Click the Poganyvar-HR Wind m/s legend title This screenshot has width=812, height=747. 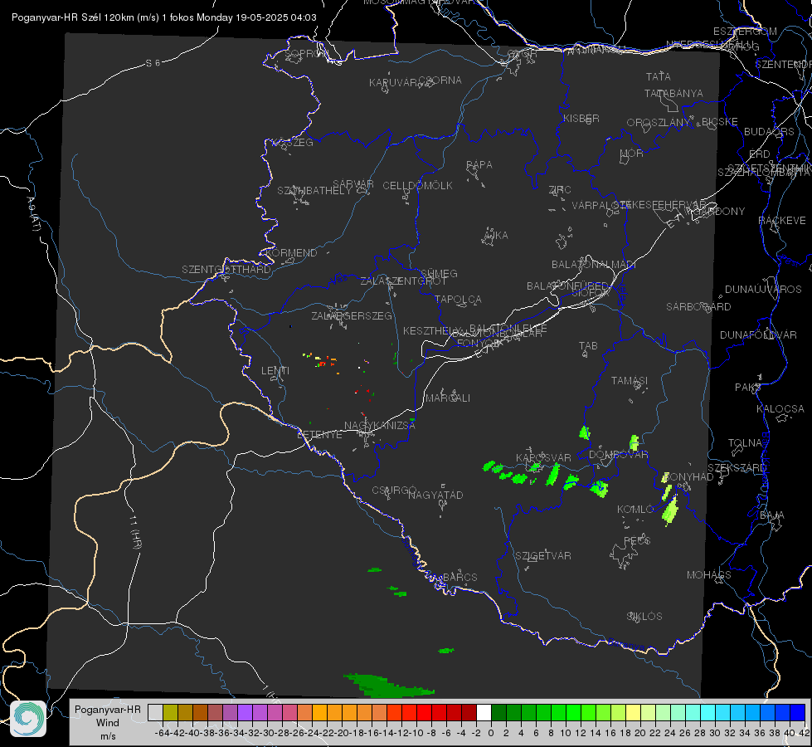tap(108, 723)
